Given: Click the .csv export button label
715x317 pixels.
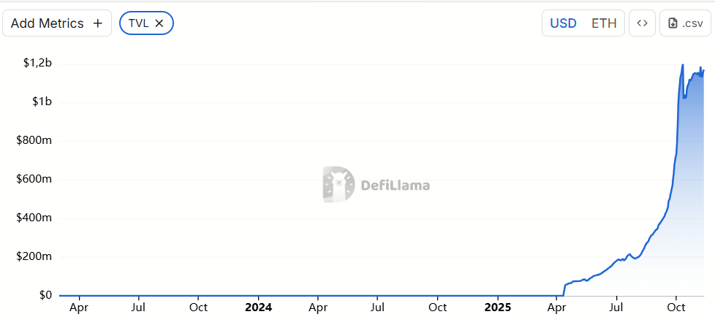Looking at the screenshot, I should [x=692, y=23].
